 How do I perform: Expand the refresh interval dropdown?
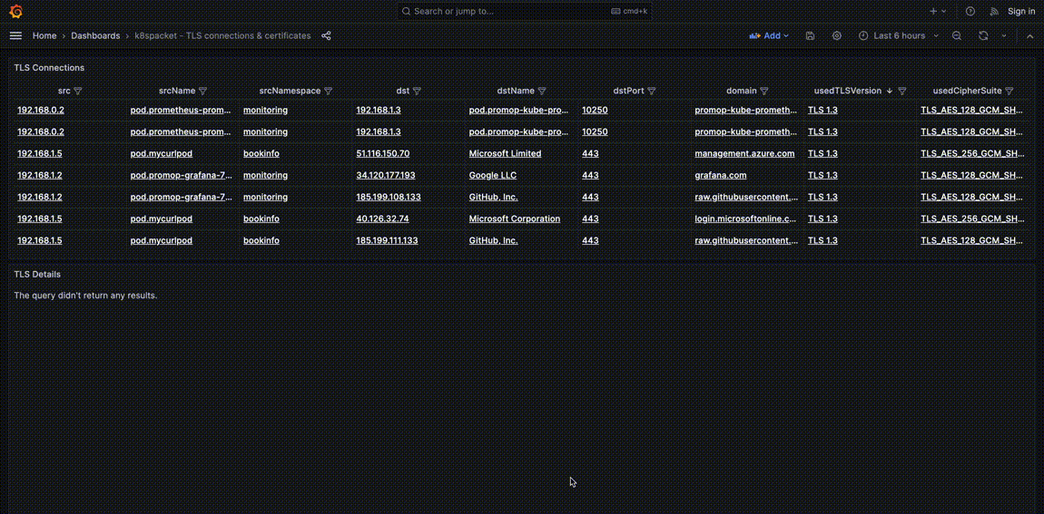1004,36
